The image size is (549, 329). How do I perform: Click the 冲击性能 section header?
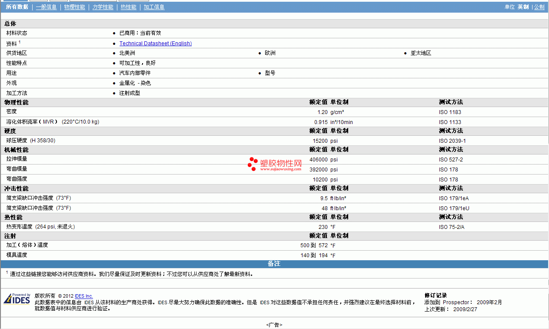coord(17,189)
